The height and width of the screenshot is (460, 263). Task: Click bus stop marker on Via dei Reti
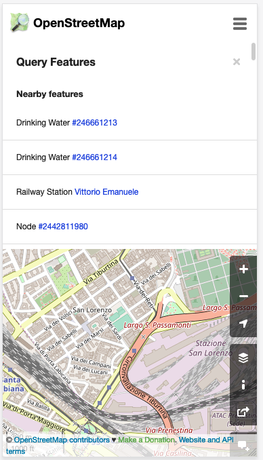pos(132,277)
